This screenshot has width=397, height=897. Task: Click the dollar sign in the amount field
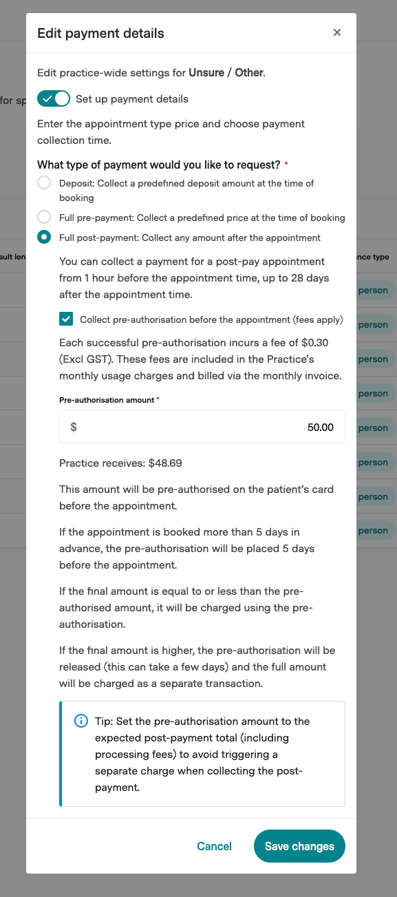click(x=74, y=428)
